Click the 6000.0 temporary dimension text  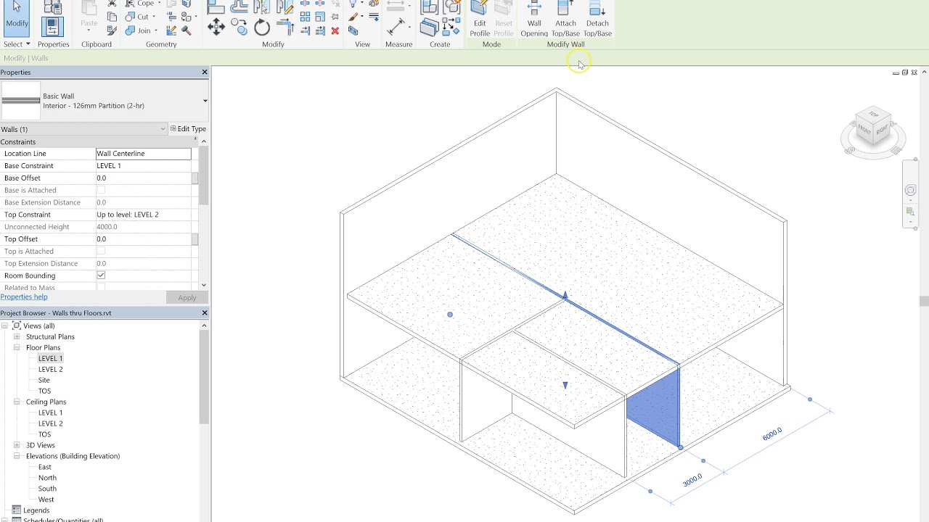[772, 434]
